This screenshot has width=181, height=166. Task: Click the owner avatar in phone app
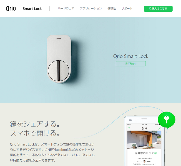(x=144, y=161)
